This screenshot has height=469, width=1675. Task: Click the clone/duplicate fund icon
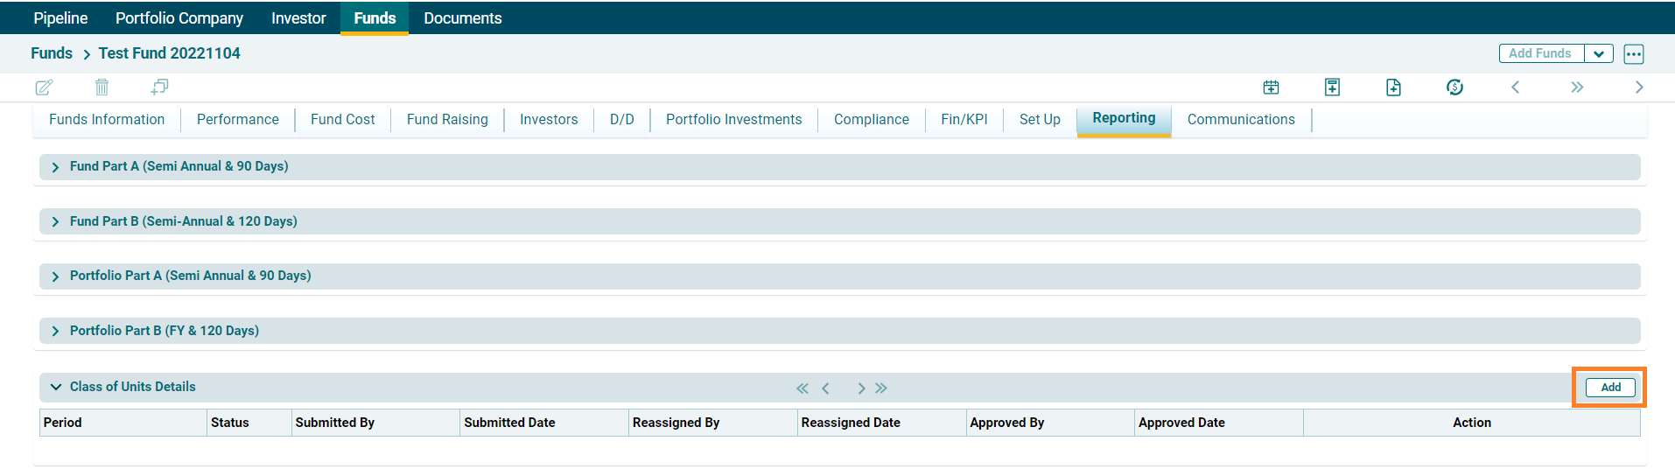click(x=159, y=87)
